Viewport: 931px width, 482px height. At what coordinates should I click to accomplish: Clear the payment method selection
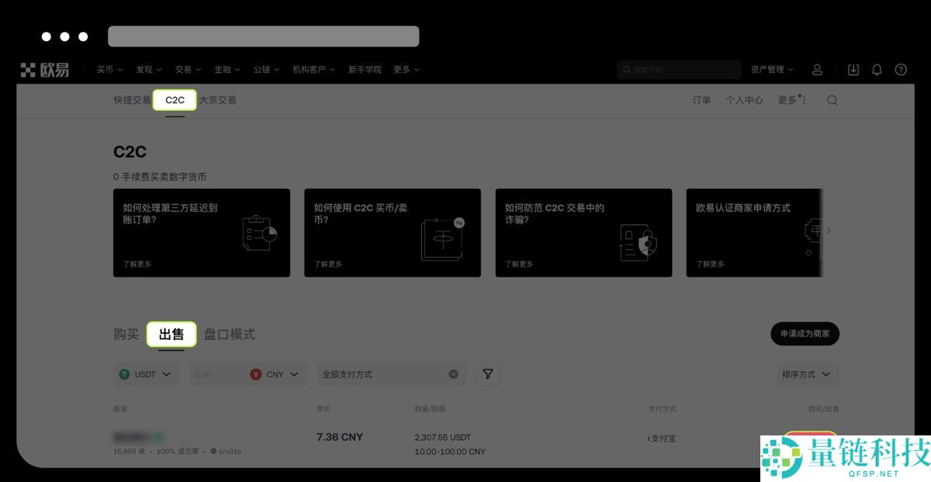coord(453,374)
